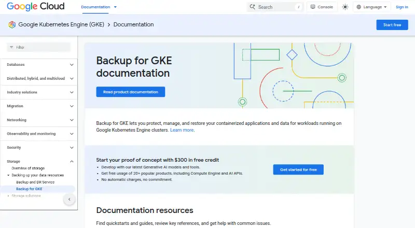This screenshot has height=228, width=415.
Task: Collapse the sidebar with the arrow button
Action: click(70, 199)
